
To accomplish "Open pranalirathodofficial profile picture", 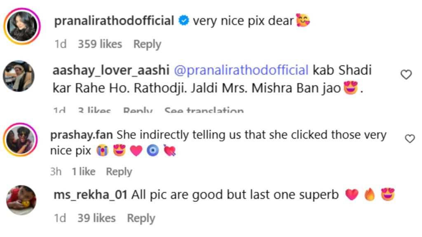I will coord(22,26).
